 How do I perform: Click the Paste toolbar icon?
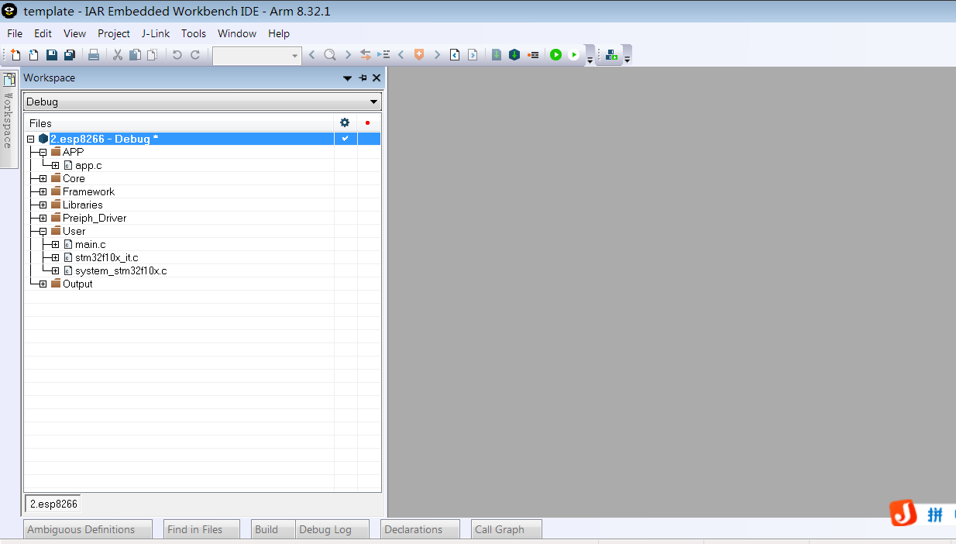[x=152, y=55]
